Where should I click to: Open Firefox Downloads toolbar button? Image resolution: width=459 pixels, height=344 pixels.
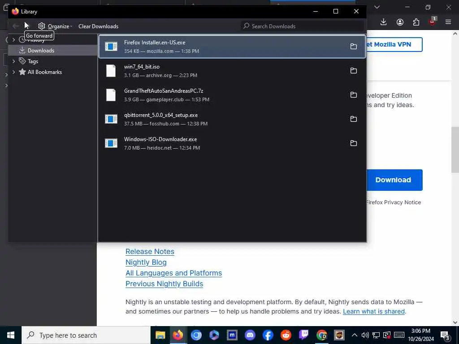(384, 22)
